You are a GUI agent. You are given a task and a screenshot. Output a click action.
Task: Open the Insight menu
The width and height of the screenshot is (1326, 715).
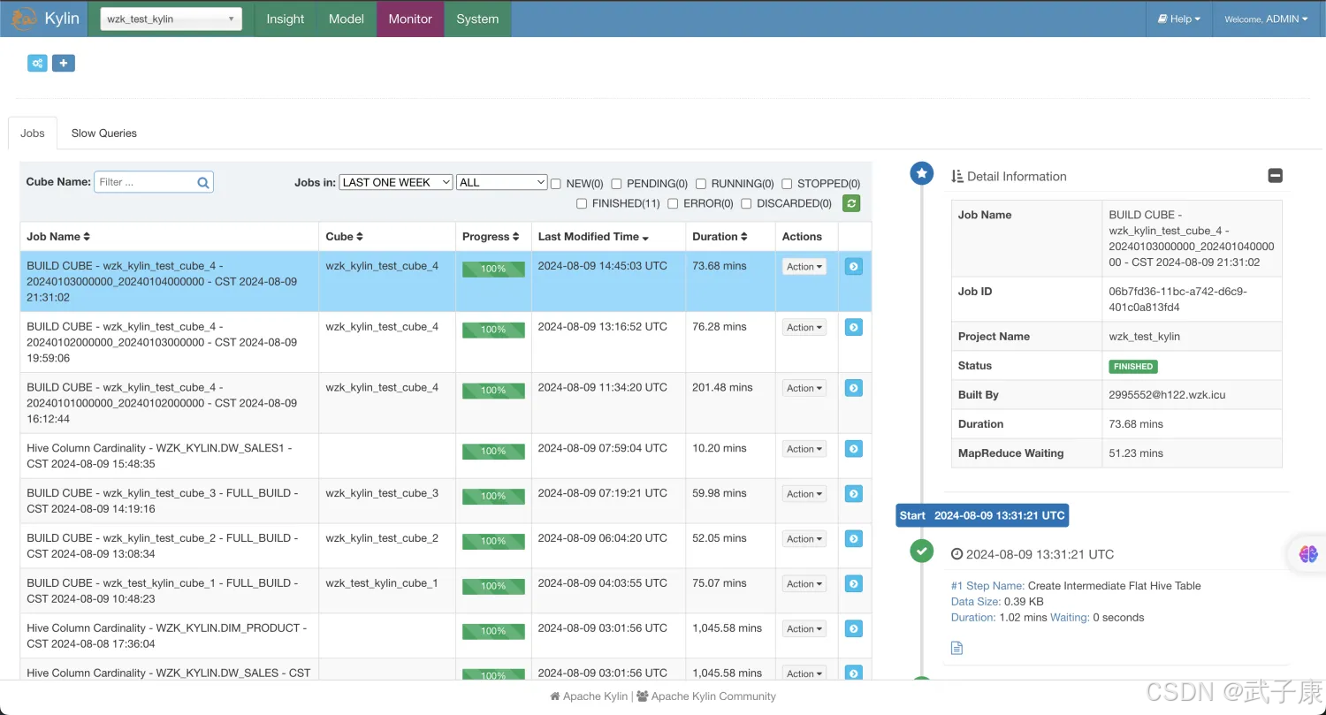pos(285,19)
